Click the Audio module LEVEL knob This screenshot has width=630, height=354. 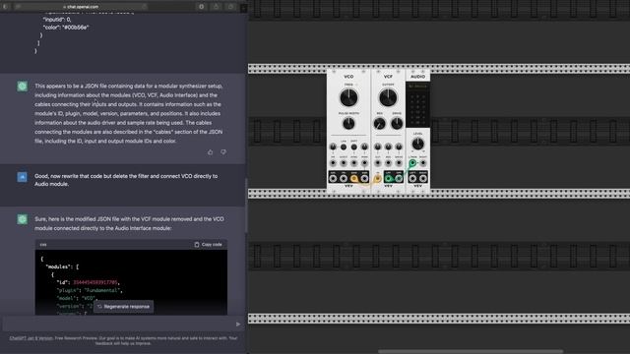[417, 144]
